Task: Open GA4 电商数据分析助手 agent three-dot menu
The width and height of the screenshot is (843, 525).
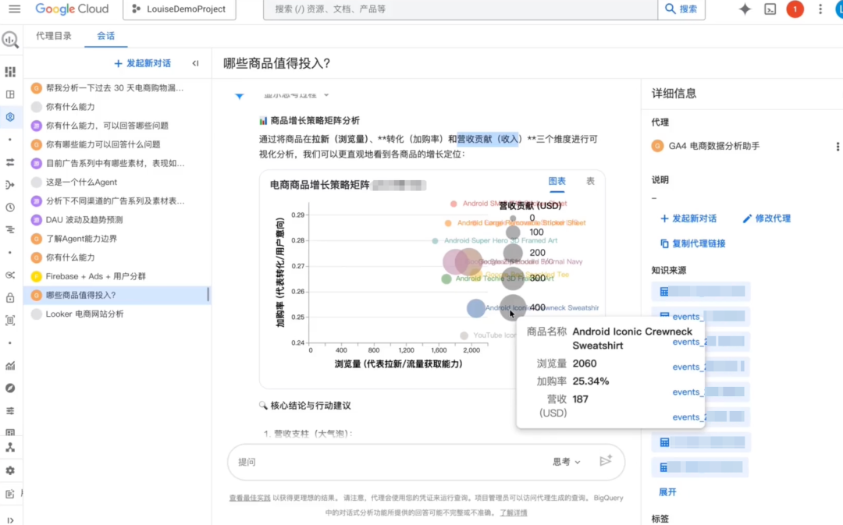Action: [x=837, y=146]
